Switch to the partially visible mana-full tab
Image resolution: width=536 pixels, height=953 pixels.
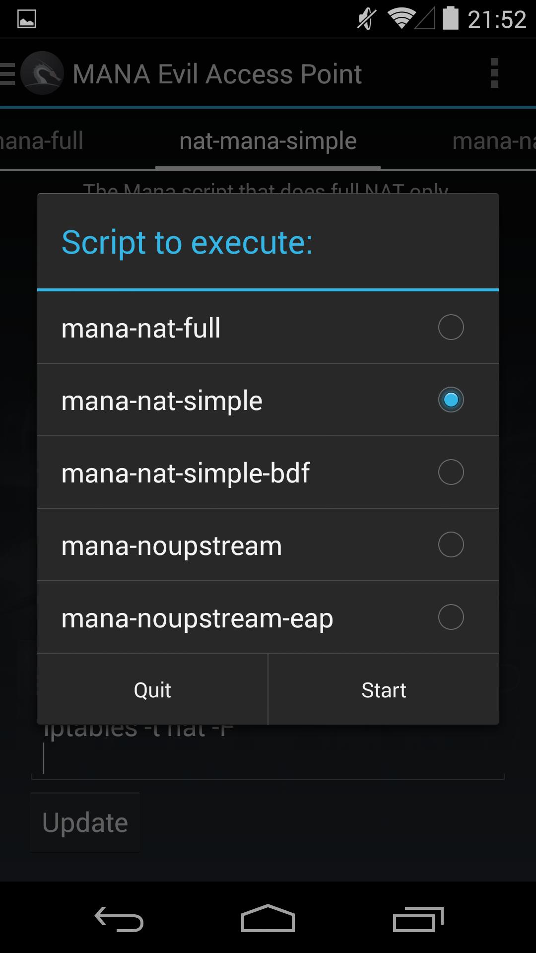tap(42, 141)
